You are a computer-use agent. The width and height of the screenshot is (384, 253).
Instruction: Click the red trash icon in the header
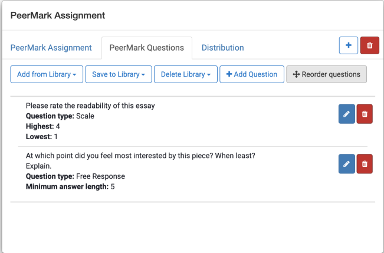[x=369, y=45]
